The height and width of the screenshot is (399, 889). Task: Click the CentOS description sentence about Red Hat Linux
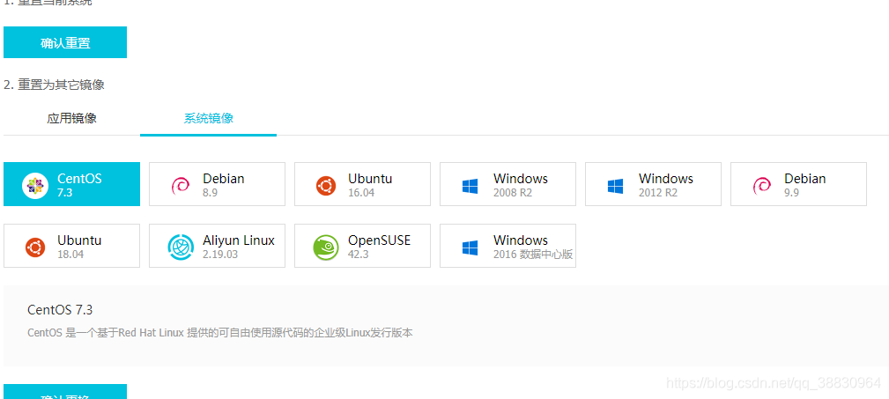220,333
